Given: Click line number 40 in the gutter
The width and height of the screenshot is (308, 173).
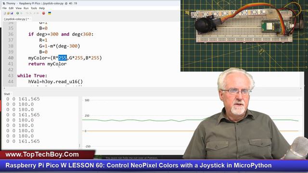Looking at the screenshot, I should click(11, 58).
